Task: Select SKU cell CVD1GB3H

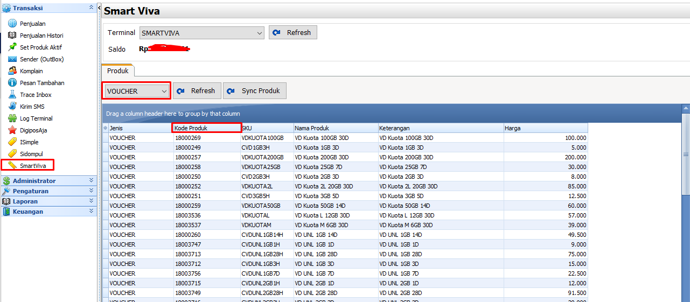Action: click(267, 148)
